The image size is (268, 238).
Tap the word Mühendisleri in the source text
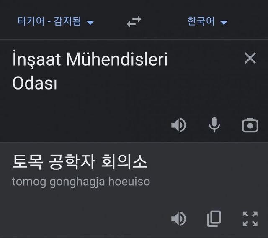pyautogui.click(x=116, y=60)
